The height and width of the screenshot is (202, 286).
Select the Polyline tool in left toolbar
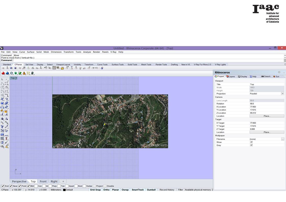point(2,83)
